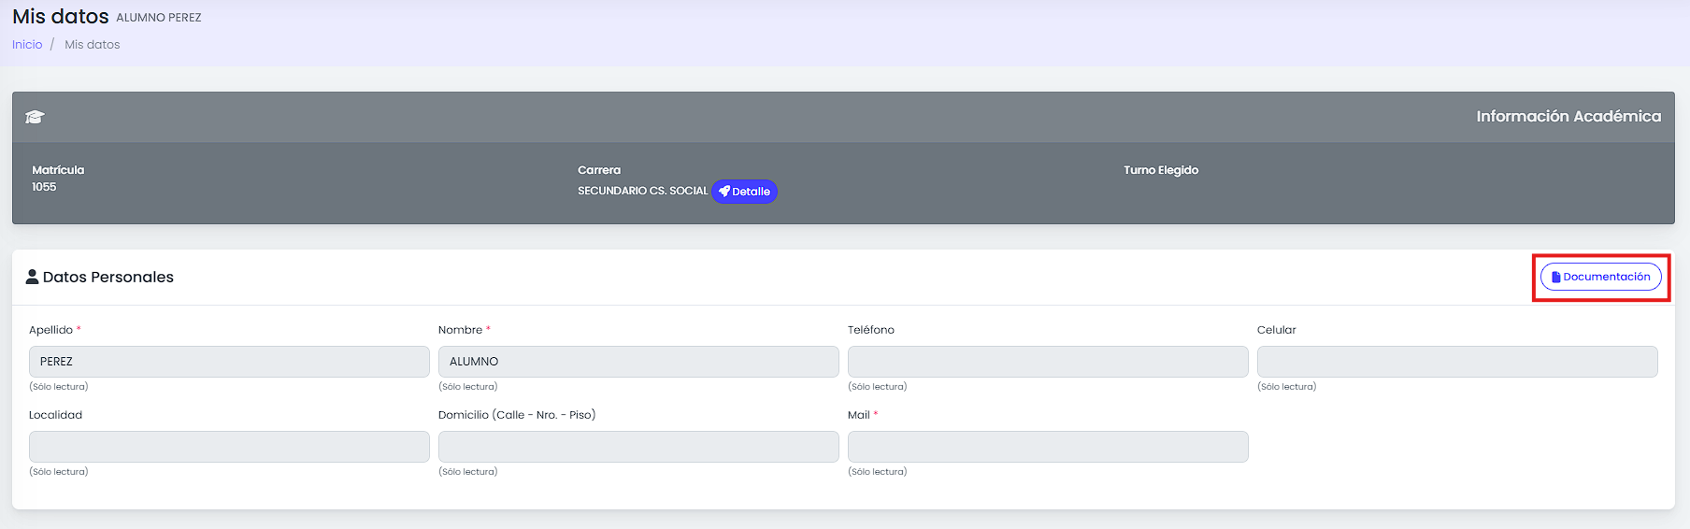1690x529 pixels.
Task: Focus the Domicilio input field
Action: click(x=638, y=447)
